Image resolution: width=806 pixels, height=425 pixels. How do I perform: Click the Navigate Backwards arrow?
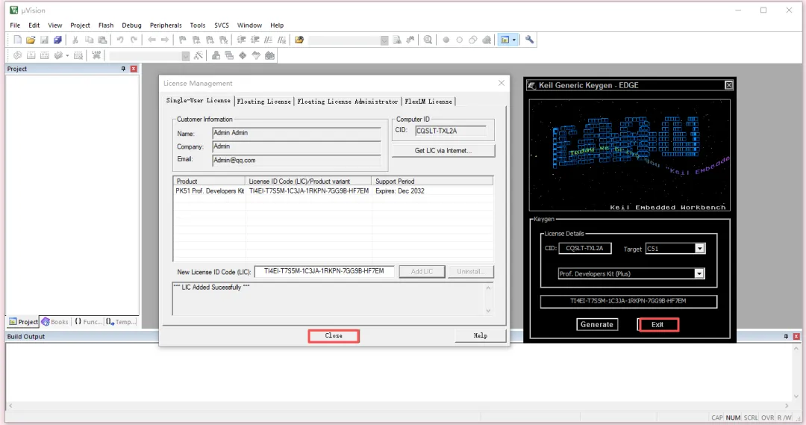(151, 40)
